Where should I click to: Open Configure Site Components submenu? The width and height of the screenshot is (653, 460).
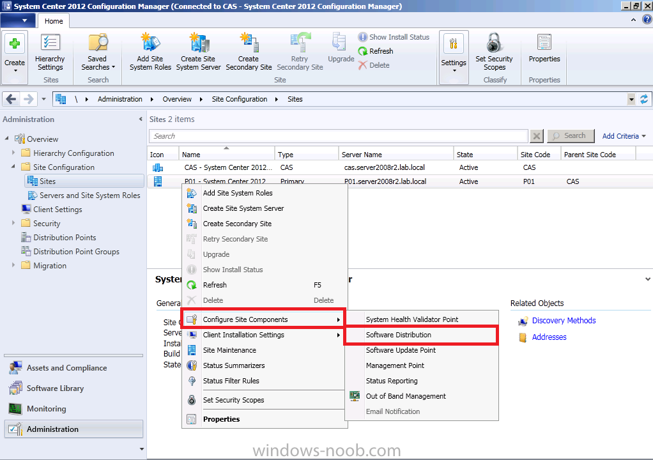263,319
